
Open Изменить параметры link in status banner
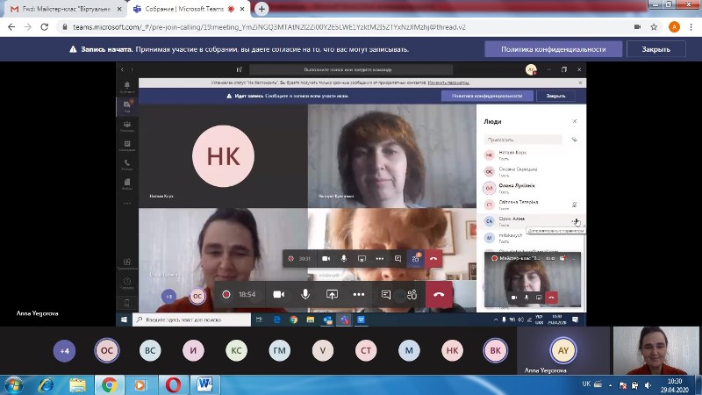coord(448,83)
